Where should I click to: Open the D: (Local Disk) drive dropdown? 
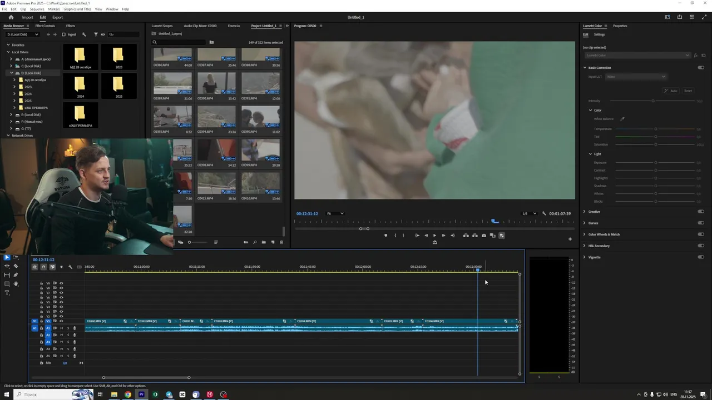pos(22,34)
